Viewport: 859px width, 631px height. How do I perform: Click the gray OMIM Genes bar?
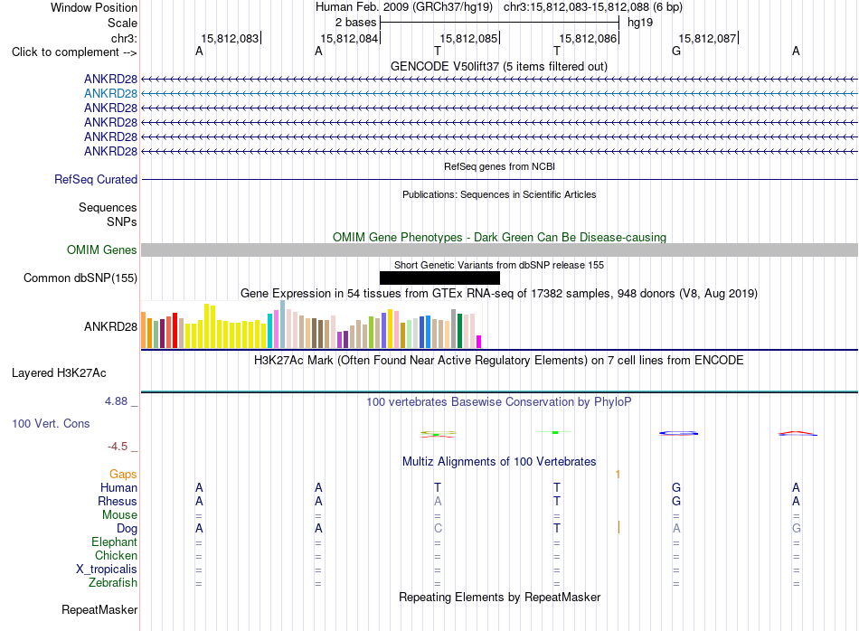click(x=499, y=250)
